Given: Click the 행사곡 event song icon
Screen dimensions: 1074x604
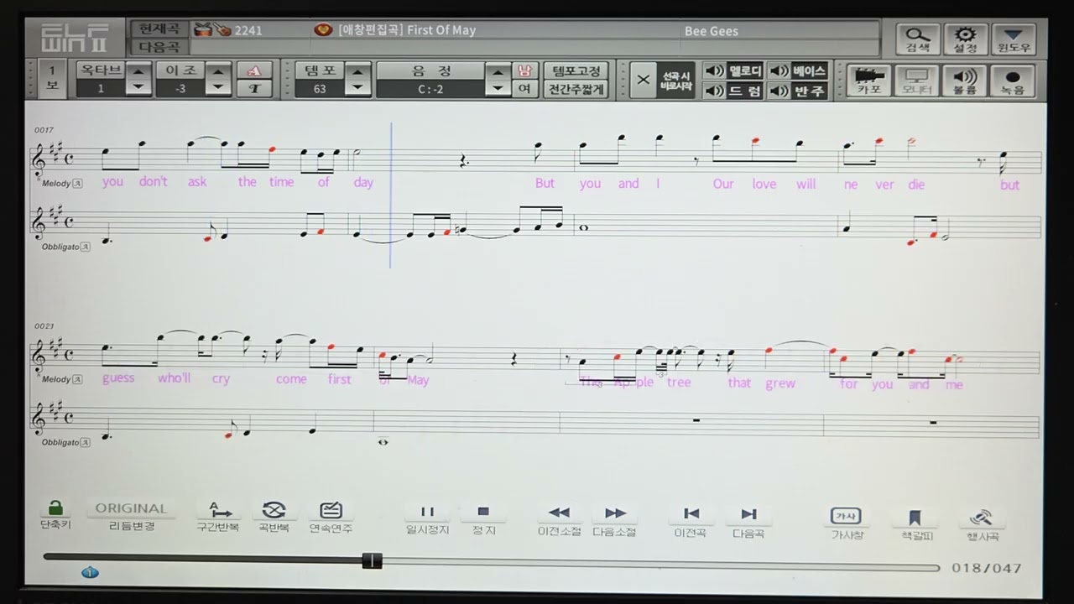Looking at the screenshot, I should pyautogui.click(x=983, y=525).
